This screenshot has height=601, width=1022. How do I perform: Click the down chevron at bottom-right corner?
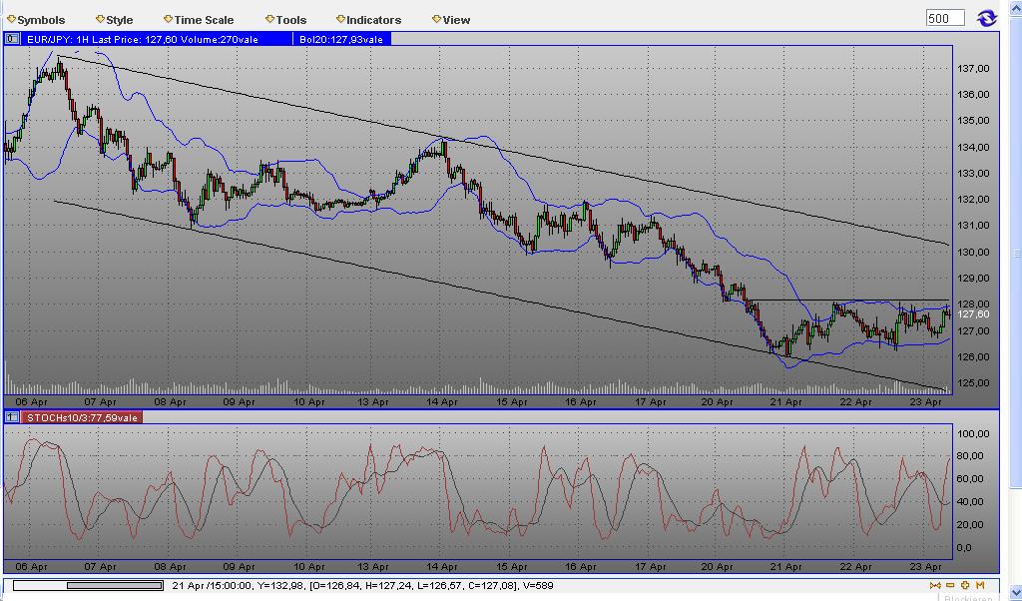coord(1015,594)
